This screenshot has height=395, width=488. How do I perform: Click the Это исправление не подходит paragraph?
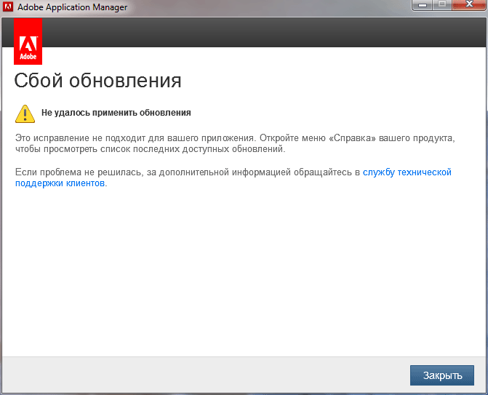pyautogui.click(x=235, y=143)
